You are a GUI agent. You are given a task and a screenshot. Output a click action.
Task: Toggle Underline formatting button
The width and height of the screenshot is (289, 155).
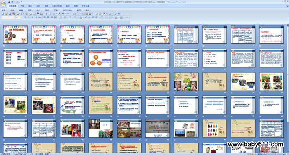coord(33,17)
